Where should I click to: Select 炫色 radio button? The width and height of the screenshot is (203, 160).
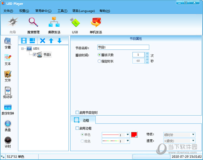tap(82, 141)
